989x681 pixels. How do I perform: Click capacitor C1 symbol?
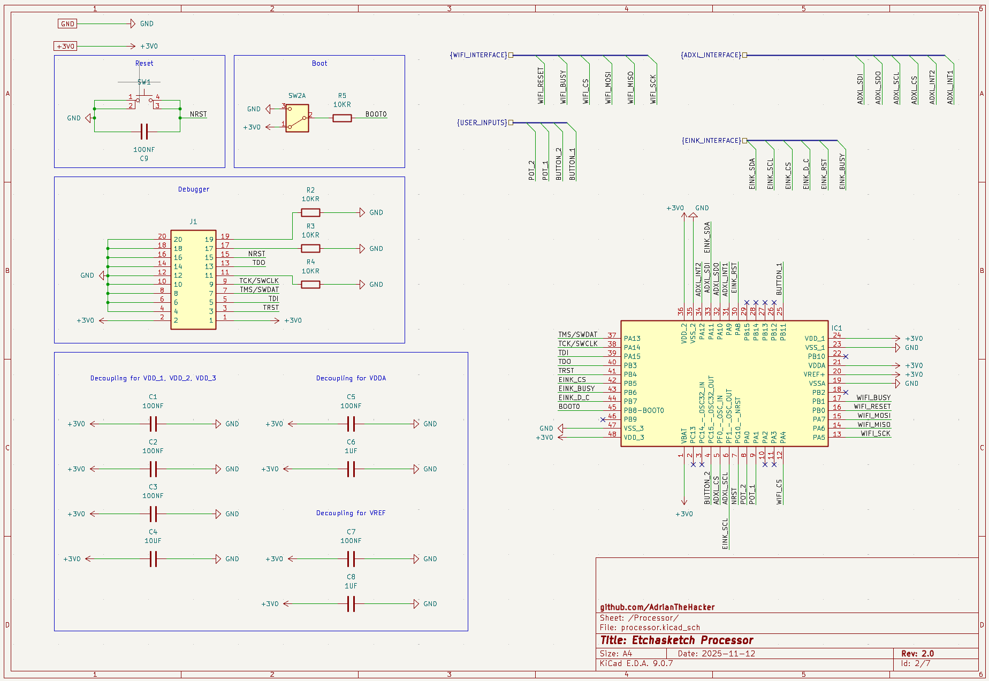pyautogui.click(x=153, y=424)
